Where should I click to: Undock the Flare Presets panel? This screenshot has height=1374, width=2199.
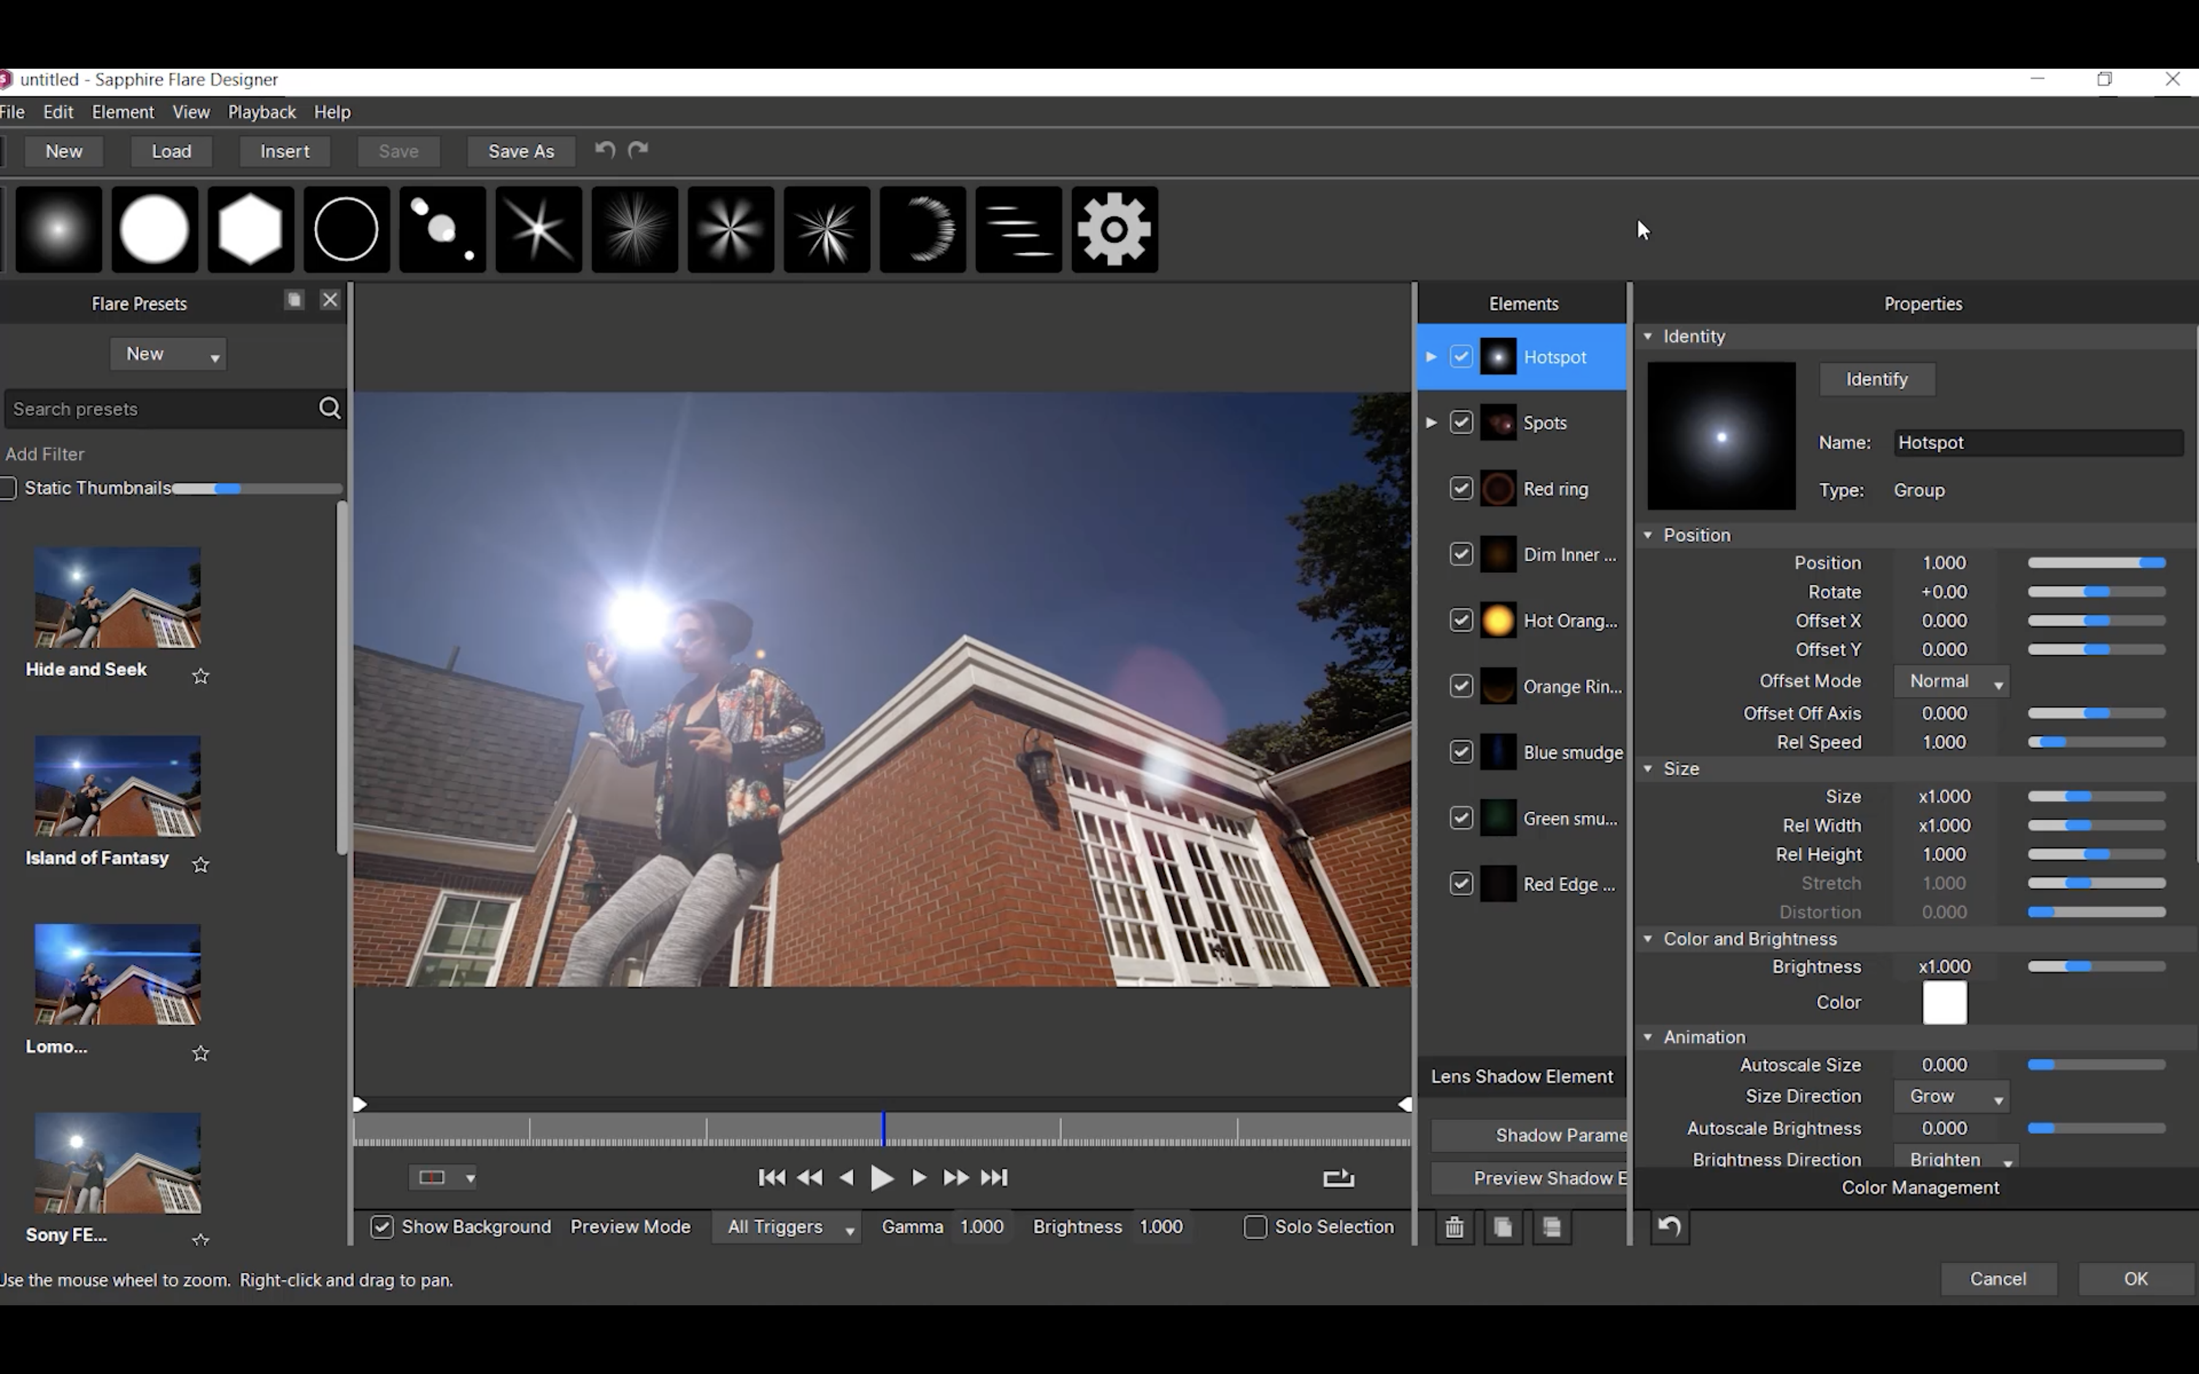point(295,300)
